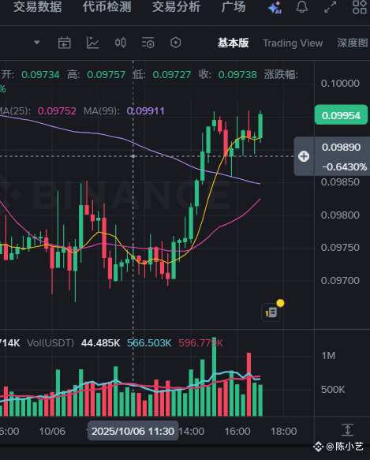Collapse the volume pane resize icon
The width and height of the screenshot is (370, 460).
(347, 430)
